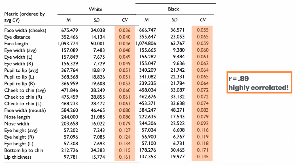Viewport: 295px width, 166px height.
Task: Click the CV column header under Black
Action: coord(203,20)
